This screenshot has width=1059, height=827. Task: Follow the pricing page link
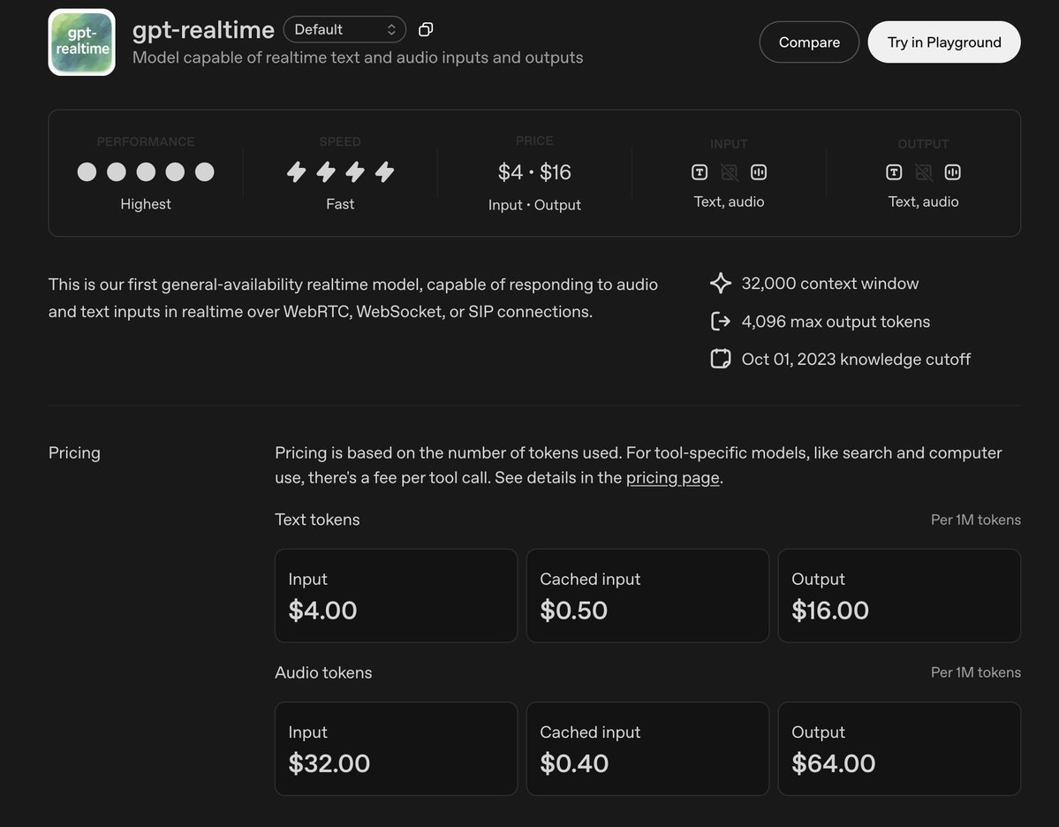coord(672,478)
